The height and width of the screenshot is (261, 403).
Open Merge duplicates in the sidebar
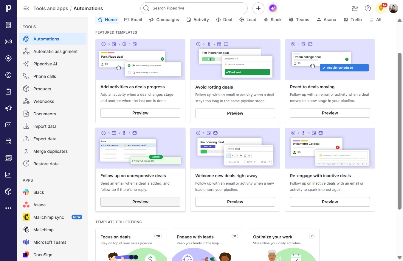pos(52,151)
